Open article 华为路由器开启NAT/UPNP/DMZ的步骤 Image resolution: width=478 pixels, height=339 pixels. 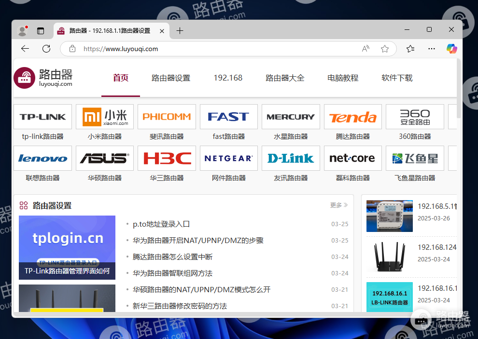point(198,241)
